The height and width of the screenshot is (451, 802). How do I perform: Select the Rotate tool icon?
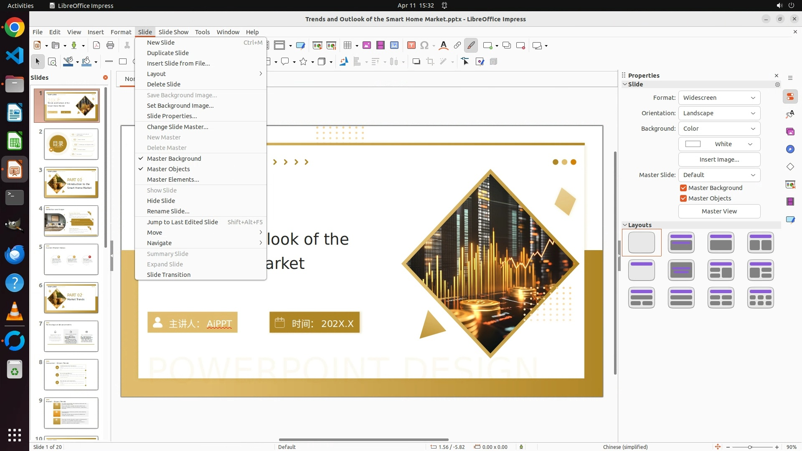click(x=343, y=62)
